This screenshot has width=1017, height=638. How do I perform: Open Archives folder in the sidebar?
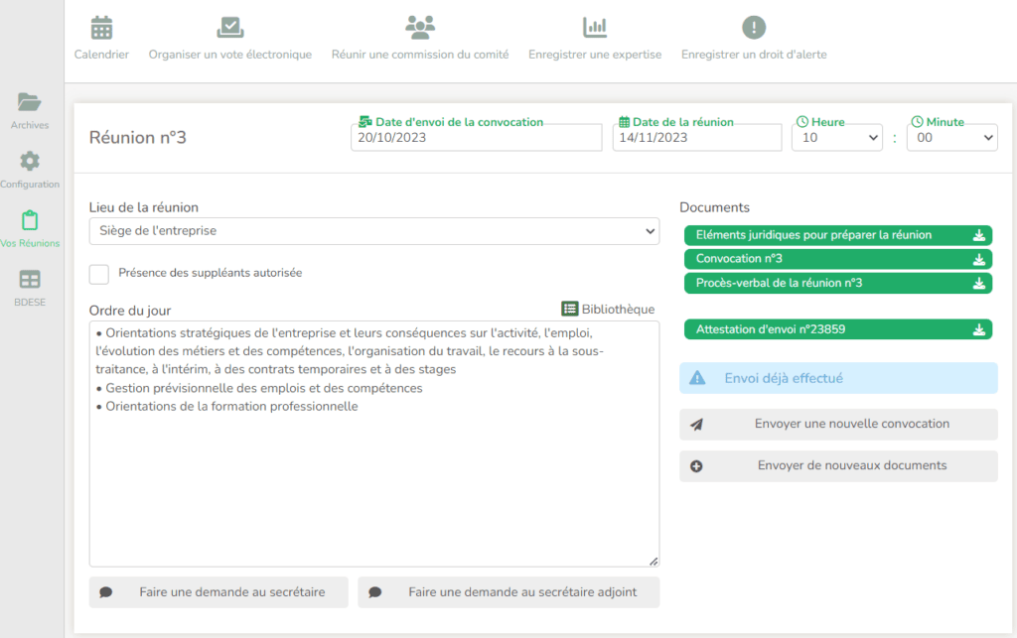tap(30, 102)
